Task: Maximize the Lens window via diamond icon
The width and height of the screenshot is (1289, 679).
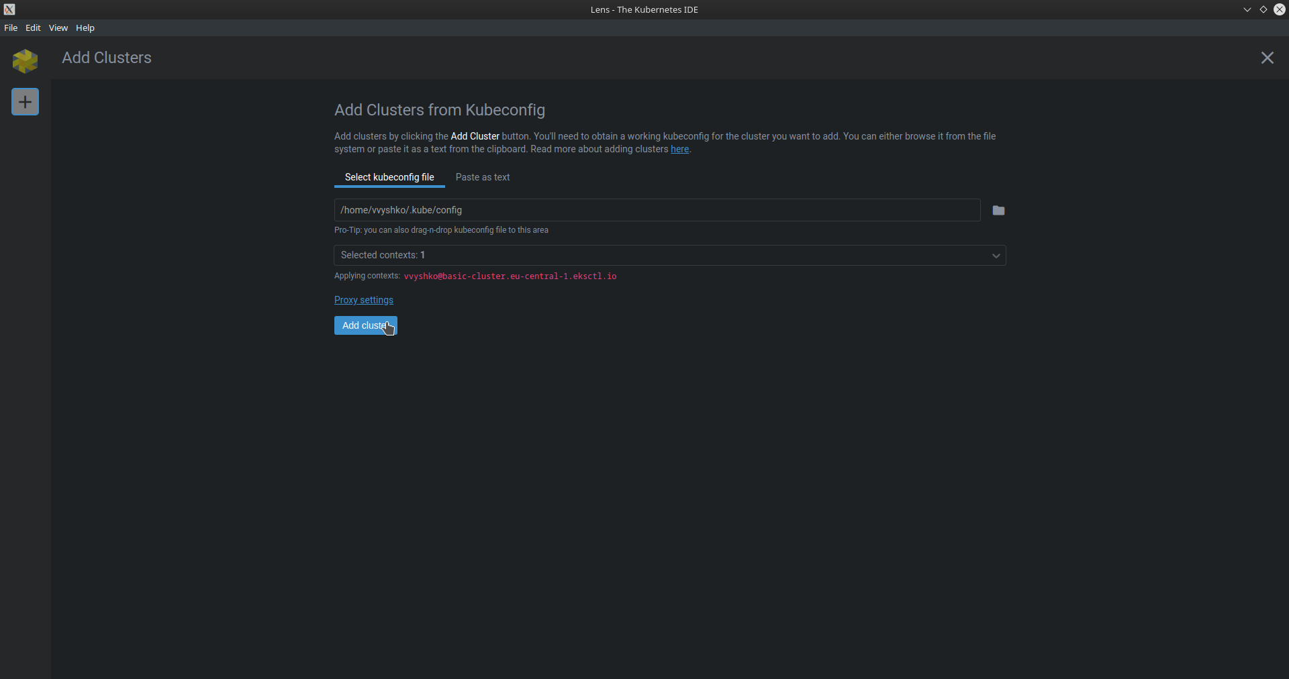Action: coord(1263,9)
